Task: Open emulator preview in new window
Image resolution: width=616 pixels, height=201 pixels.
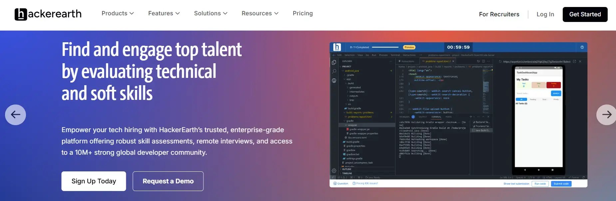Action: pos(574,62)
